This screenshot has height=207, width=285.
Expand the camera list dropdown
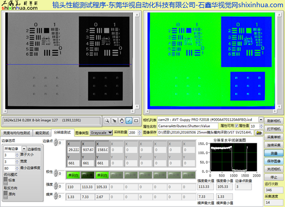pos(261,120)
